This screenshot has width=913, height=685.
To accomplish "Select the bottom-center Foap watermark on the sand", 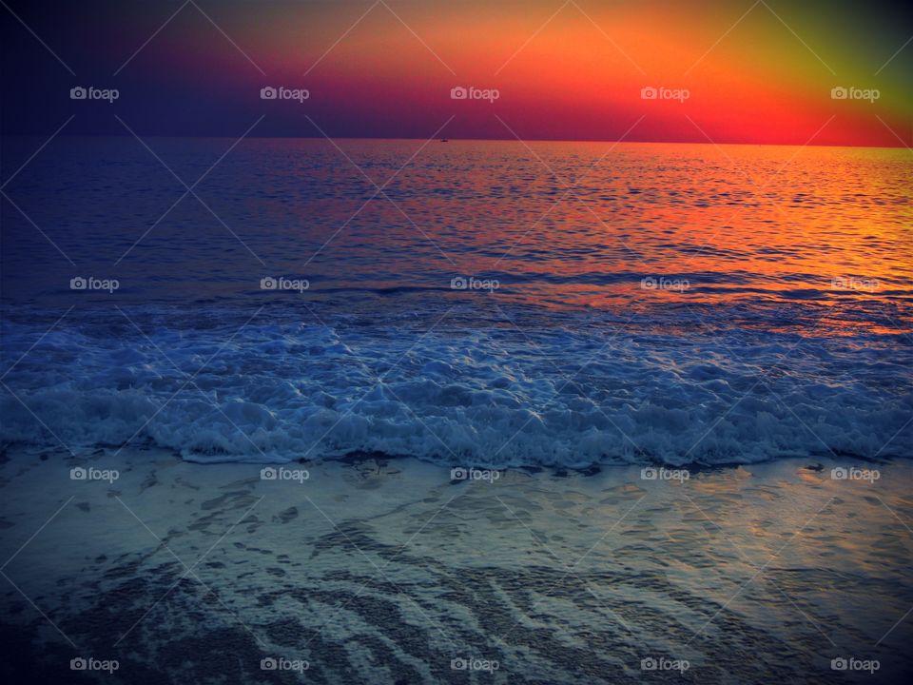I will coord(475,664).
